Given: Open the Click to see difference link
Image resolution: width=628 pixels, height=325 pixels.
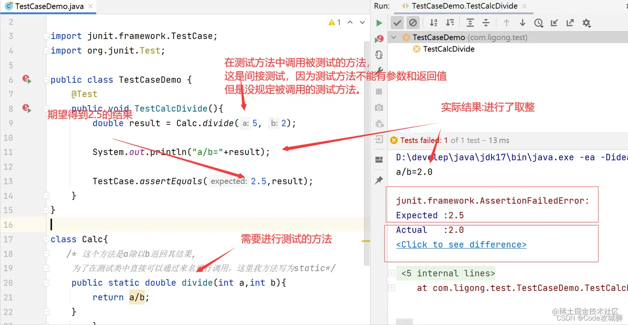Looking at the screenshot, I should pos(461,244).
